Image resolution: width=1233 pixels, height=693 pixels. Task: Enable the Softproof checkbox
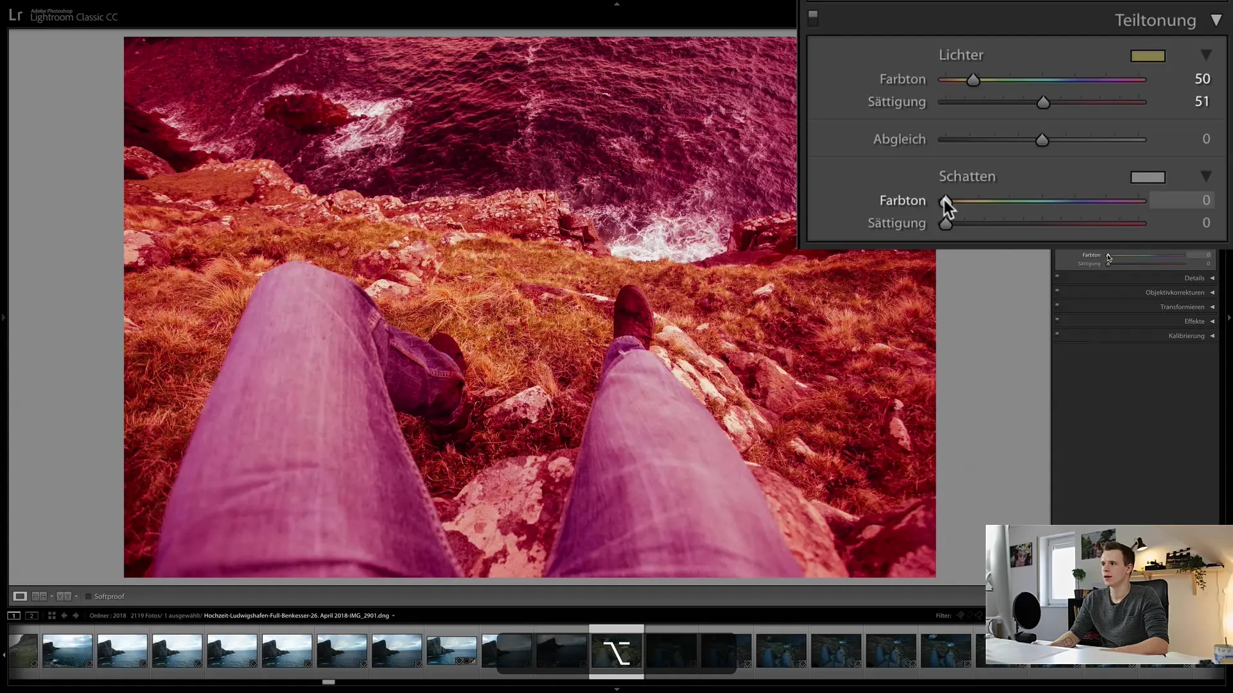(x=89, y=597)
